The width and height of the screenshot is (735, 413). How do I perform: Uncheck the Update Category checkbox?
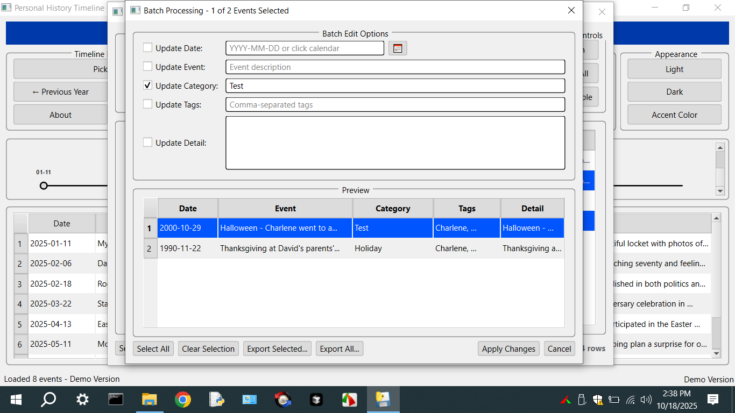pos(147,86)
